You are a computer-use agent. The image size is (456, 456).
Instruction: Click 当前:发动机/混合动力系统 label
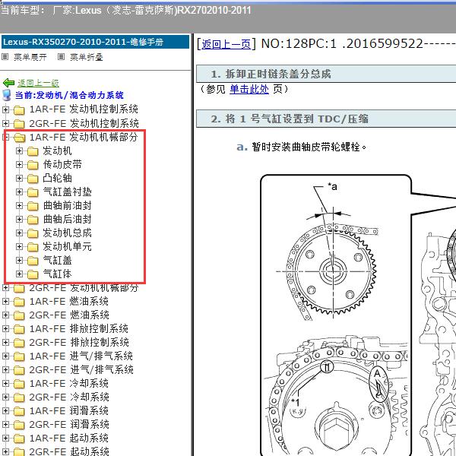pos(69,95)
